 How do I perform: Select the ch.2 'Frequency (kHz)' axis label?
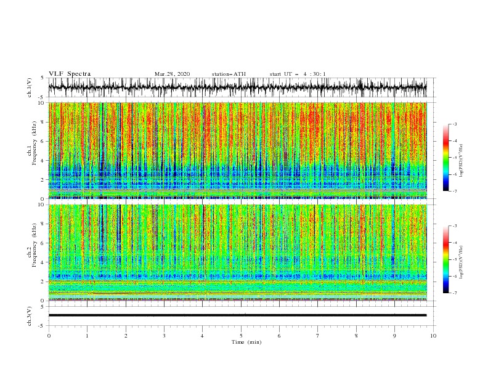click(x=34, y=245)
